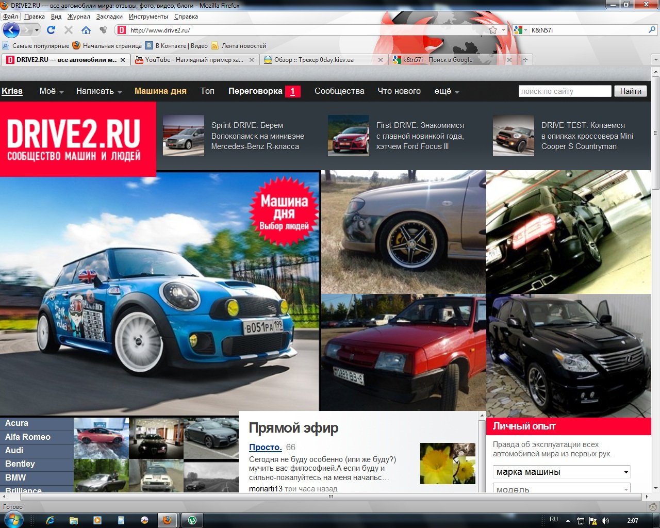Switch to the uTorrent taskbar button
The image size is (660, 528).
tap(192, 520)
